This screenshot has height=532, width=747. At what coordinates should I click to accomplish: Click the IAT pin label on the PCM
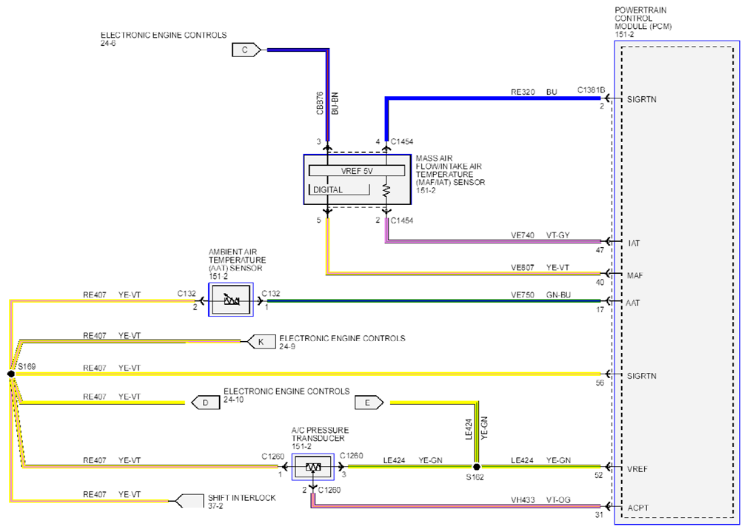634,243
